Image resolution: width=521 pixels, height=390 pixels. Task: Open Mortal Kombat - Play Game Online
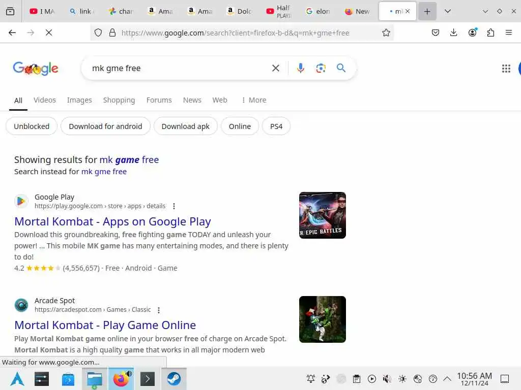pyautogui.click(x=105, y=325)
